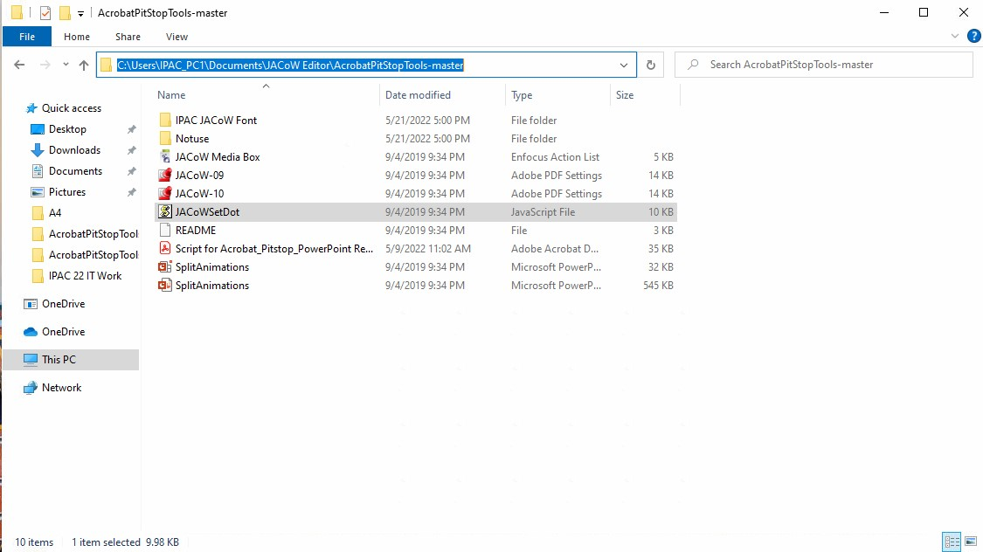
Task: Click the IPAC JACoW Font folder icon
Action: (x=164, y=121)
